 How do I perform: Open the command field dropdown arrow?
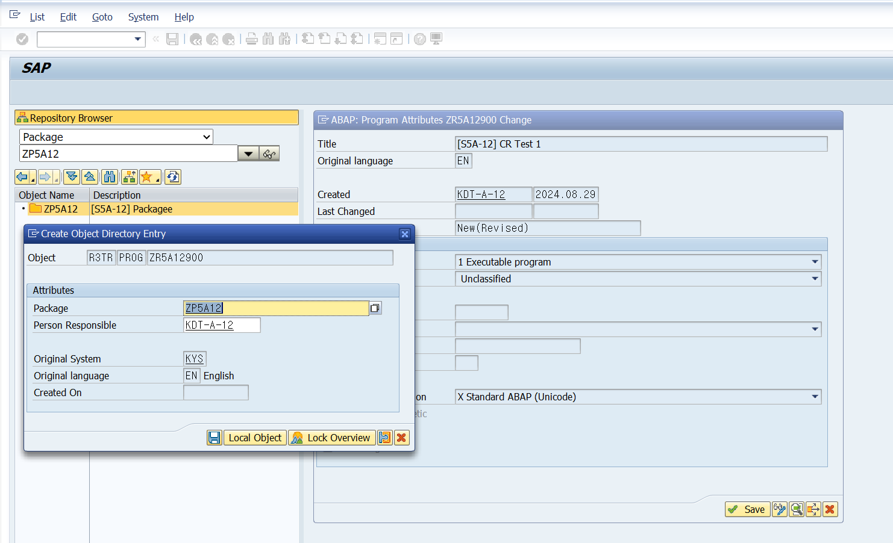(138, 39)
